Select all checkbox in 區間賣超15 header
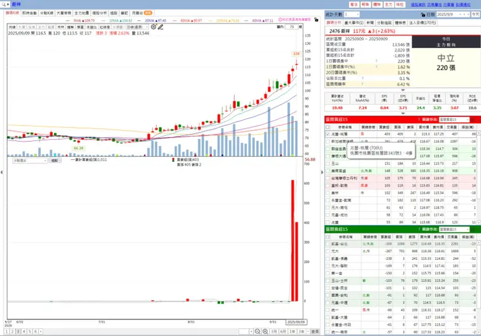Viewport: 481px width, 336px height. click(x=328, y=237)
